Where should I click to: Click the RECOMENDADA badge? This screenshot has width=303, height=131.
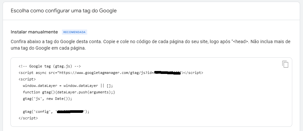[75, 32]
